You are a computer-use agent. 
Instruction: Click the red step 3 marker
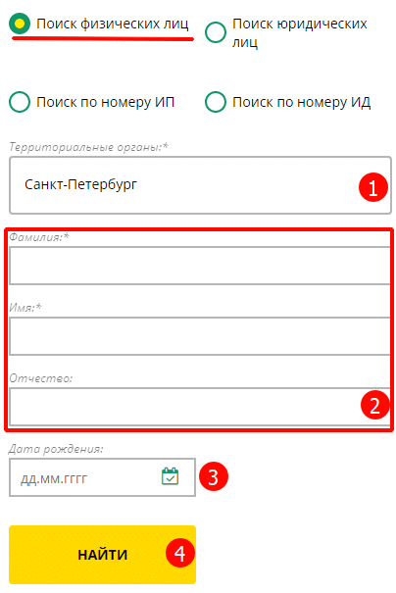coord(214,476)
